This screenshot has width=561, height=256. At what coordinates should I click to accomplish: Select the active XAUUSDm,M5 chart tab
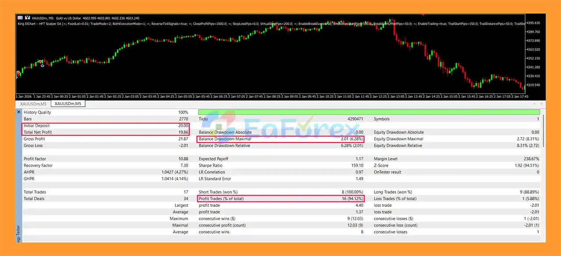[68, 104]
